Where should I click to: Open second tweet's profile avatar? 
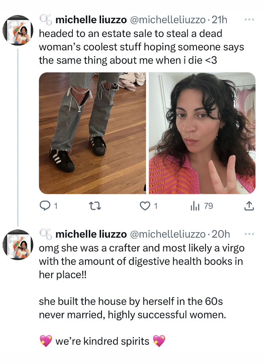coord(18,244)
